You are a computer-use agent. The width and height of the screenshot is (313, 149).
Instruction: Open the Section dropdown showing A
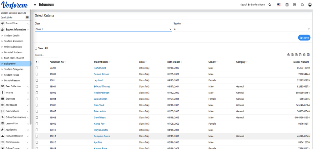[241, 29]
